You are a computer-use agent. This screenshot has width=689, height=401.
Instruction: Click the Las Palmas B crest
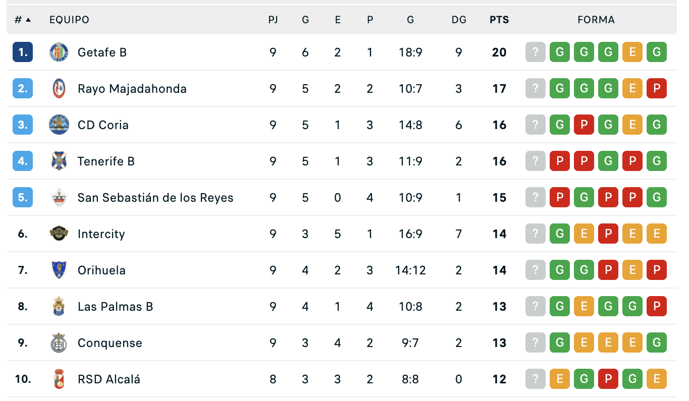59,307
